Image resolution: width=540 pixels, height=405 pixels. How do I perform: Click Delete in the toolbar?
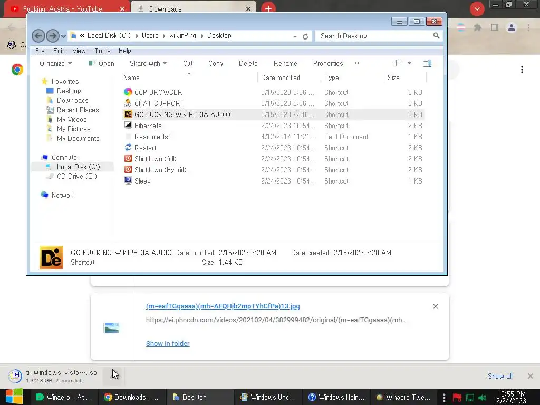[x=248, y=63]
